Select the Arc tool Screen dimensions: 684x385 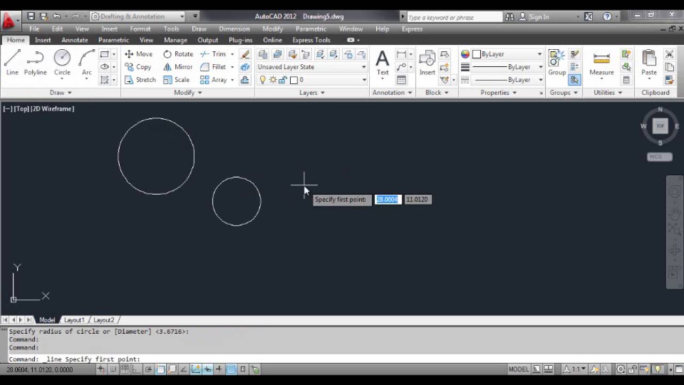pyautogui.click(x=87, y=63)
